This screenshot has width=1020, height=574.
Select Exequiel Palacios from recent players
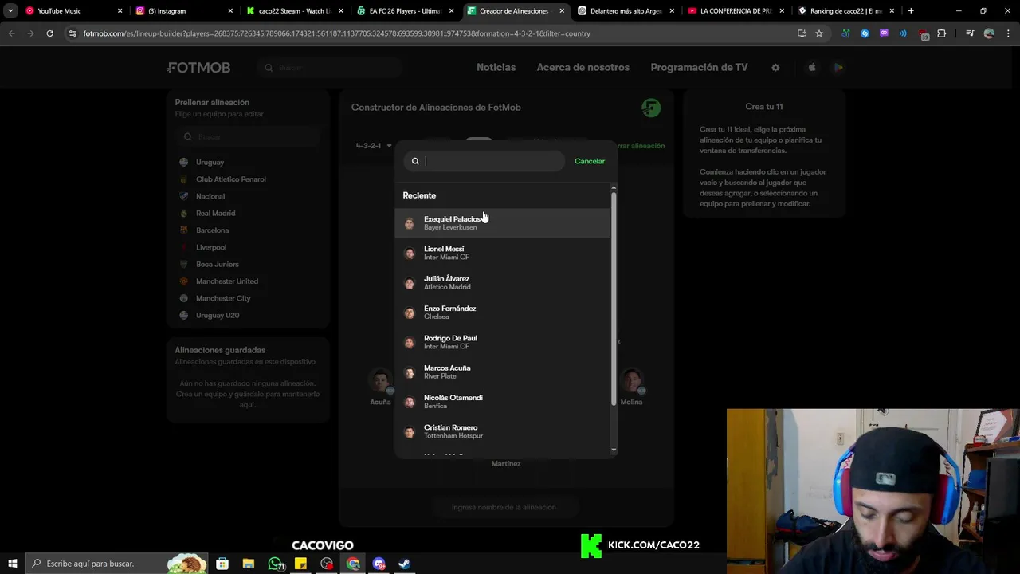503,223
